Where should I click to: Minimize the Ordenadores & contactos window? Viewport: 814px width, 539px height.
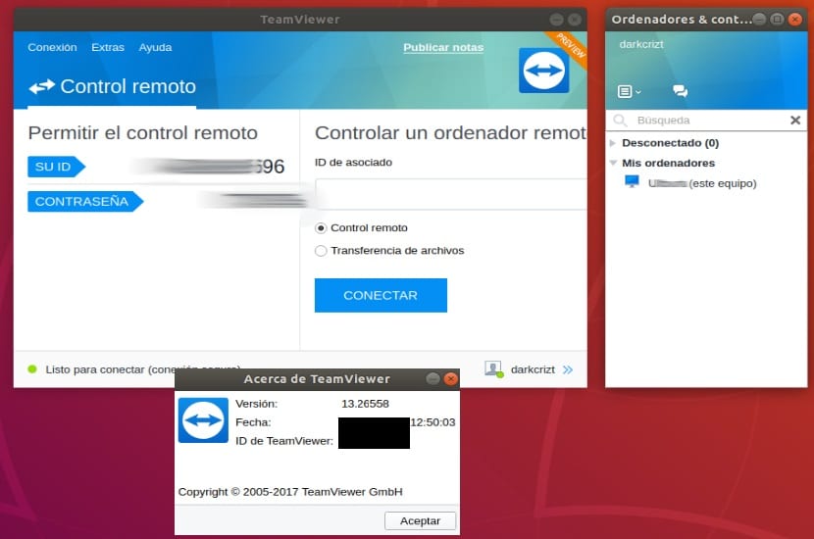pos(759,20)
